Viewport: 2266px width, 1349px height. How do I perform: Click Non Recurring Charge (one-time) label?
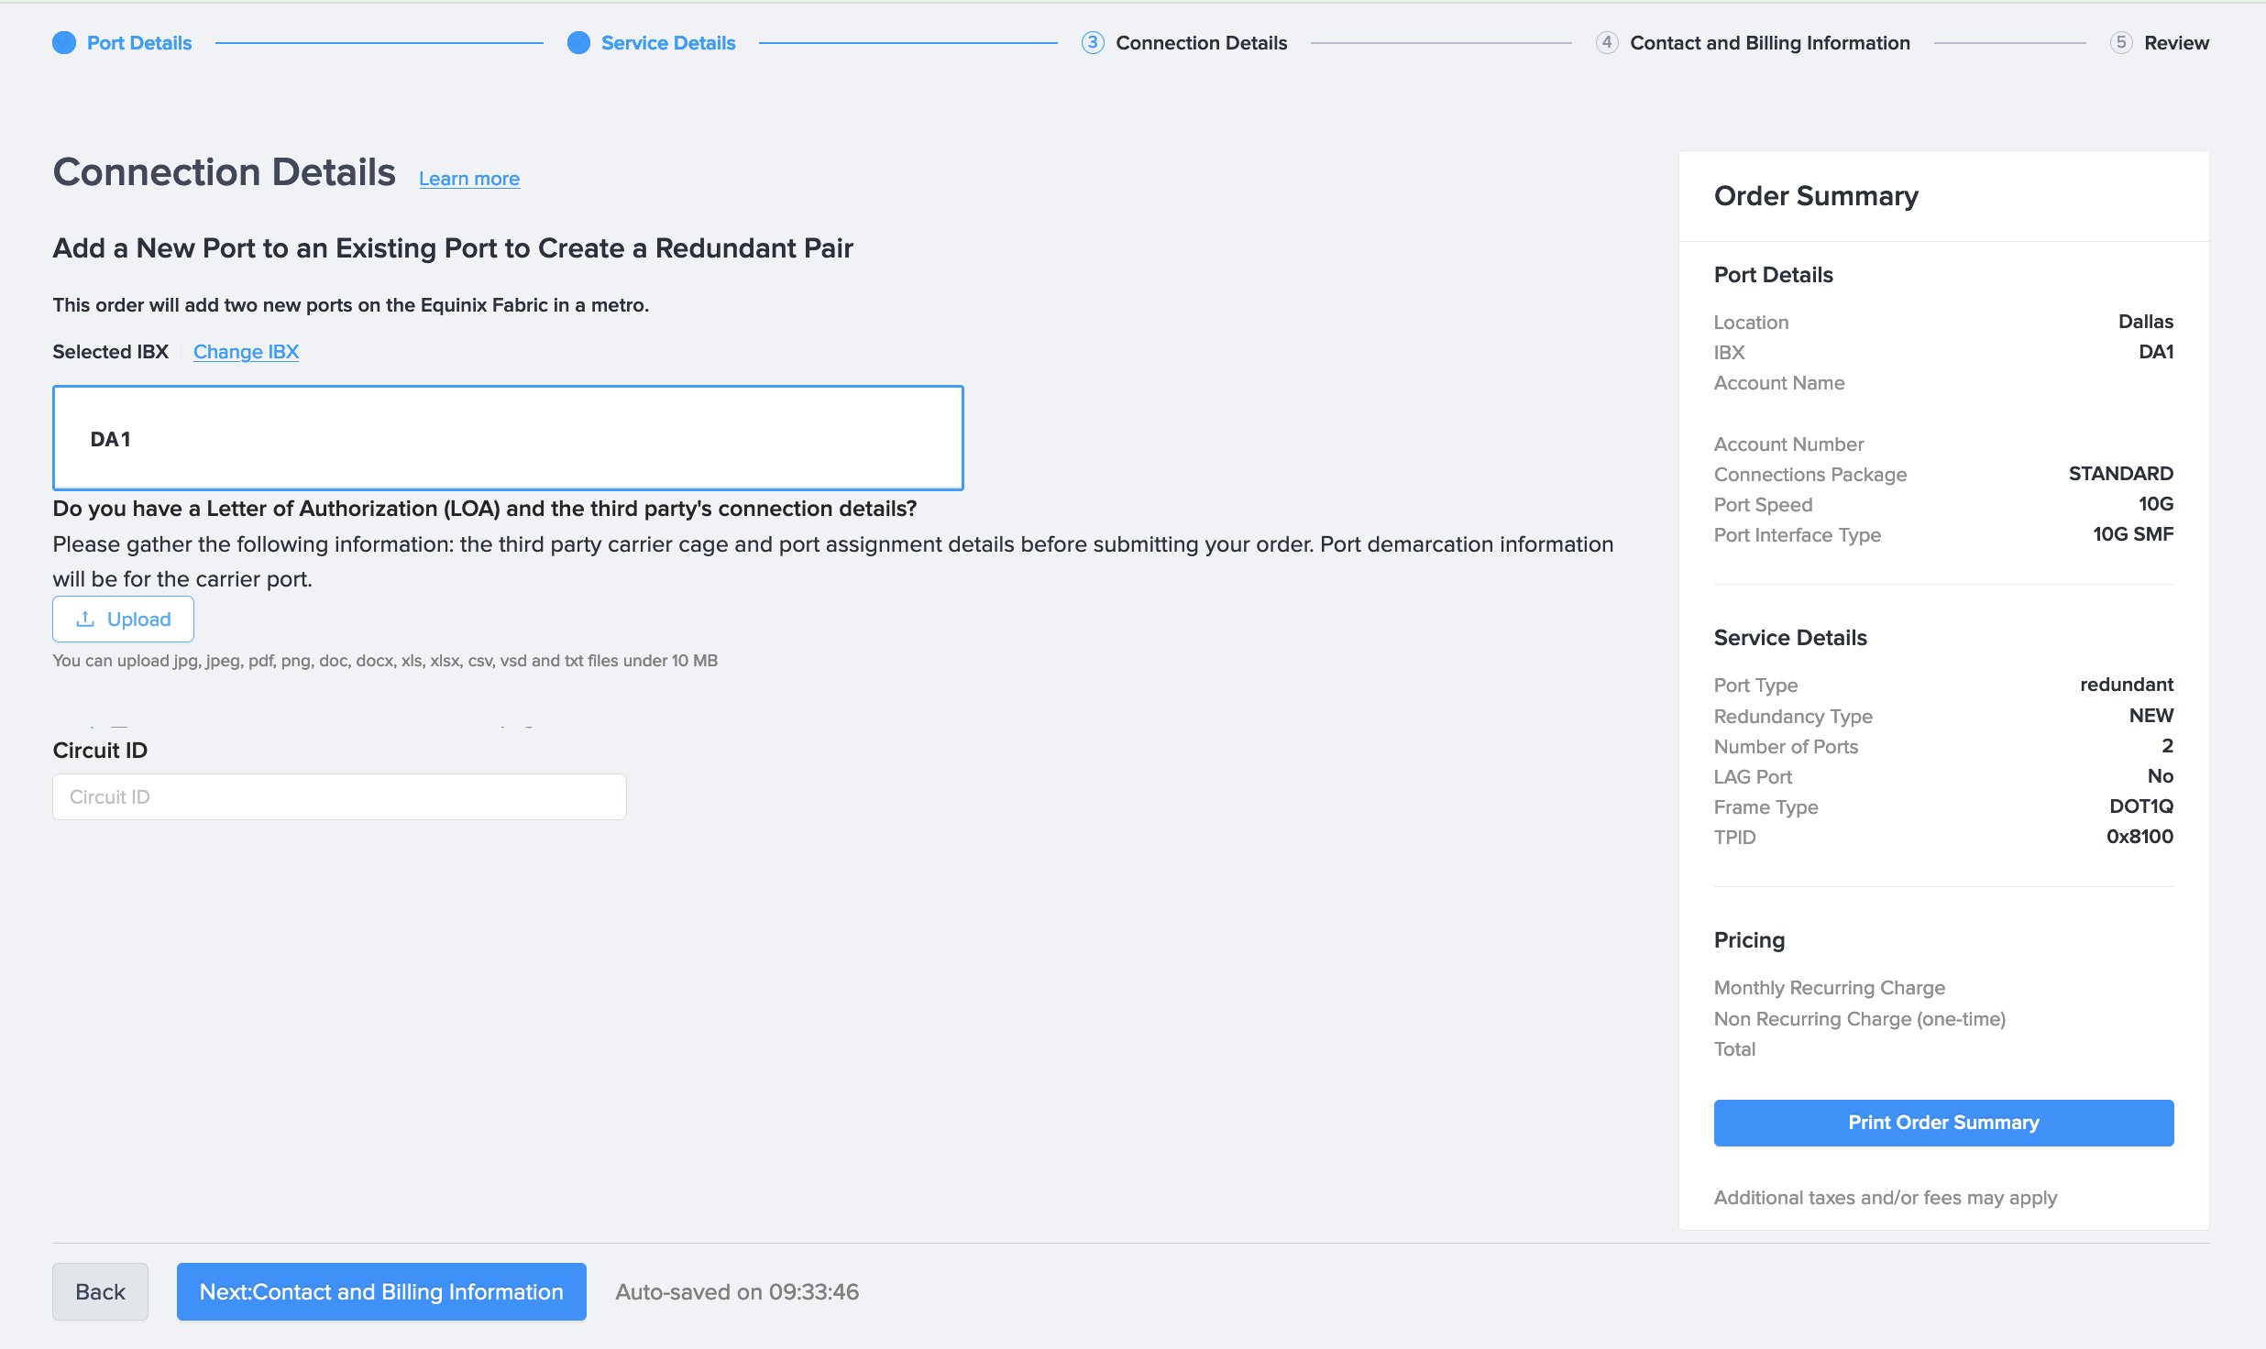1860,1019
